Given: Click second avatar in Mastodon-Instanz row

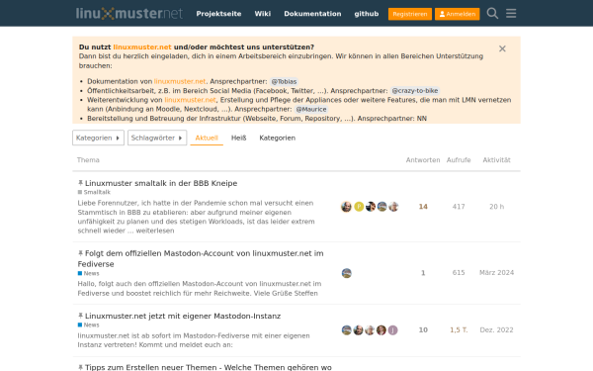Looking at the screenshot, I should [x=358, y=330].
